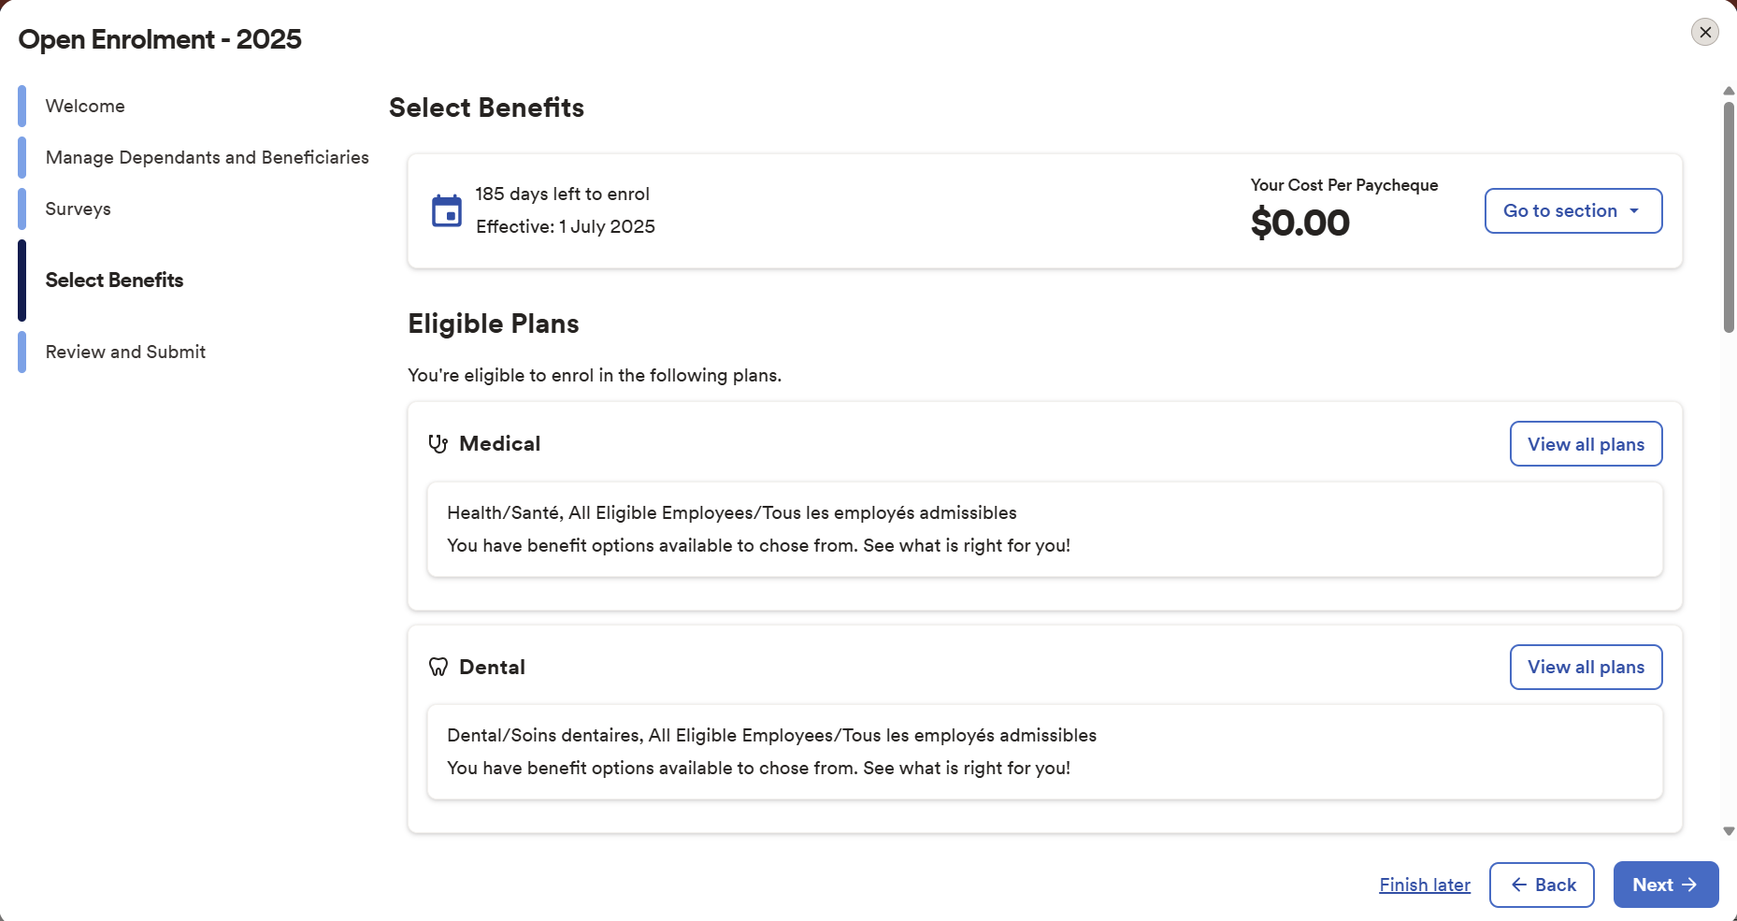Open the Go to section dropdown

tap(1572, 210)
